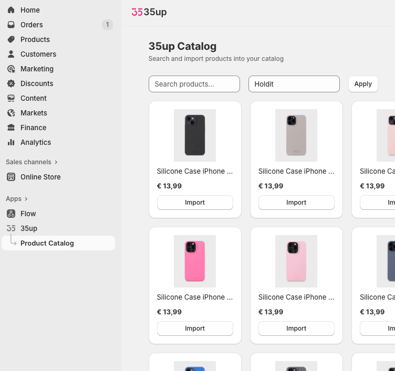
Task: Click the beige iPhone case thumbnail
Action: click(x=296, y=135)
